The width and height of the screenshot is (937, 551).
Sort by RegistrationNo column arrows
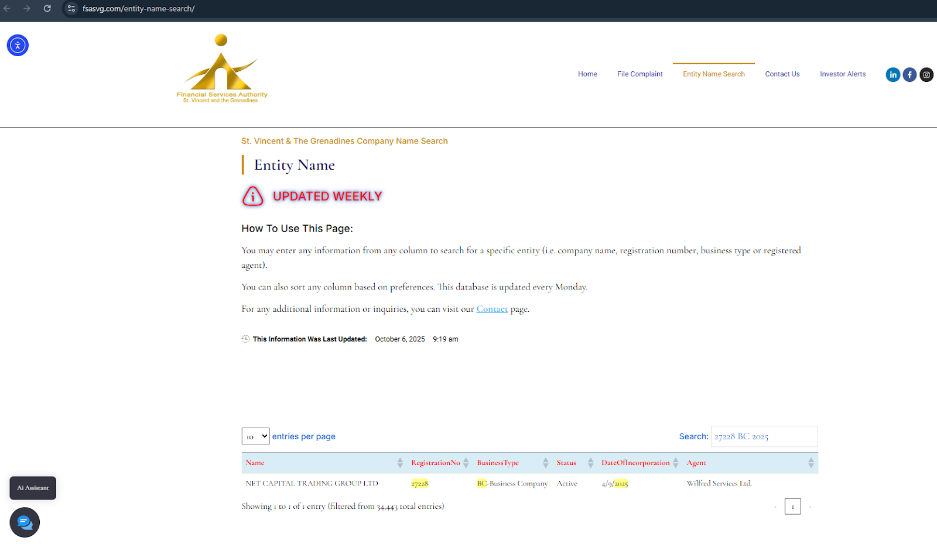[466, 463]
